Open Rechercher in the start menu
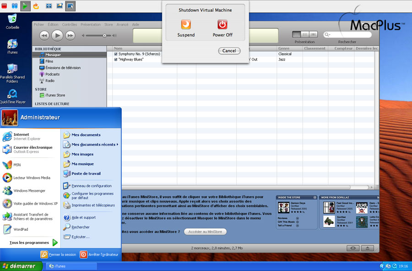The height and width of the screenshot is (271, 412). click(x=76, y=227)
